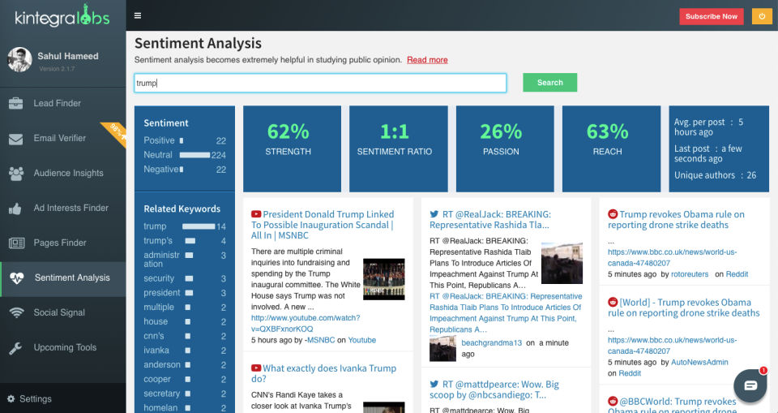The height and width of the screenshot is (413, 778).
Task: Open Upcoming Tools in sidebar
Action: [x=62, y=347]
